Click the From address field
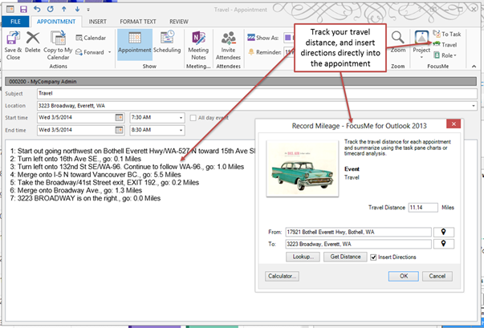The width and height of the screenshot is (484, 328). [358, 232]
